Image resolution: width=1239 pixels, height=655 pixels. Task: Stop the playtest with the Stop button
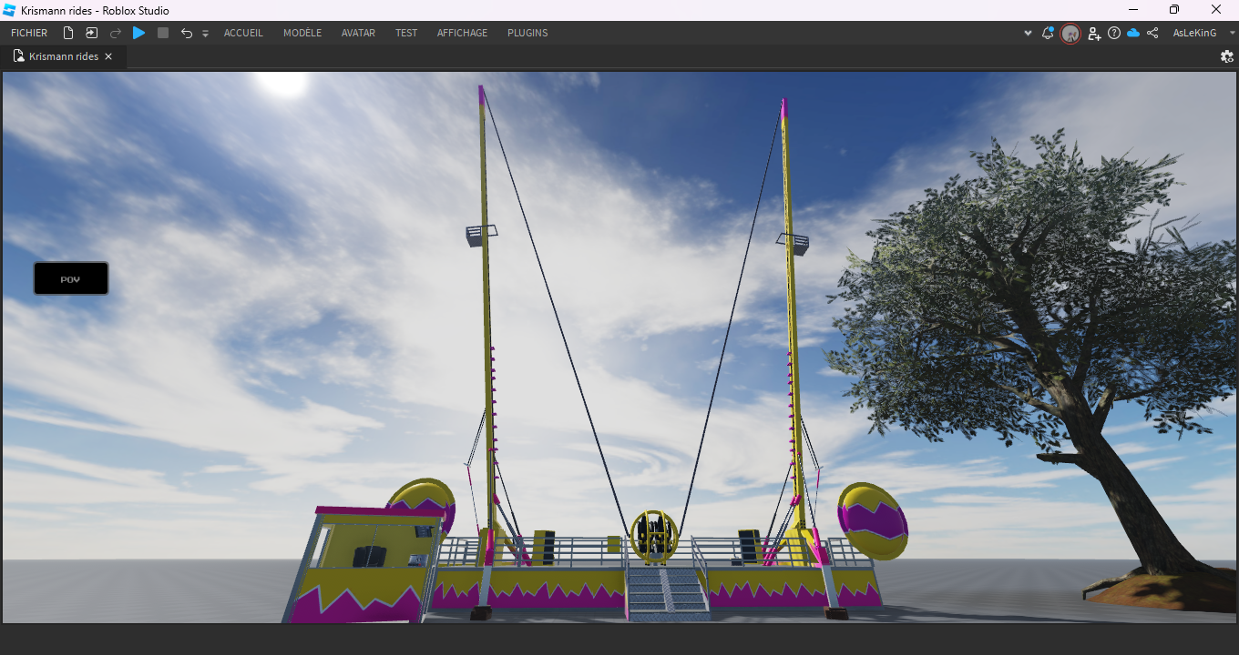(163, 33)
